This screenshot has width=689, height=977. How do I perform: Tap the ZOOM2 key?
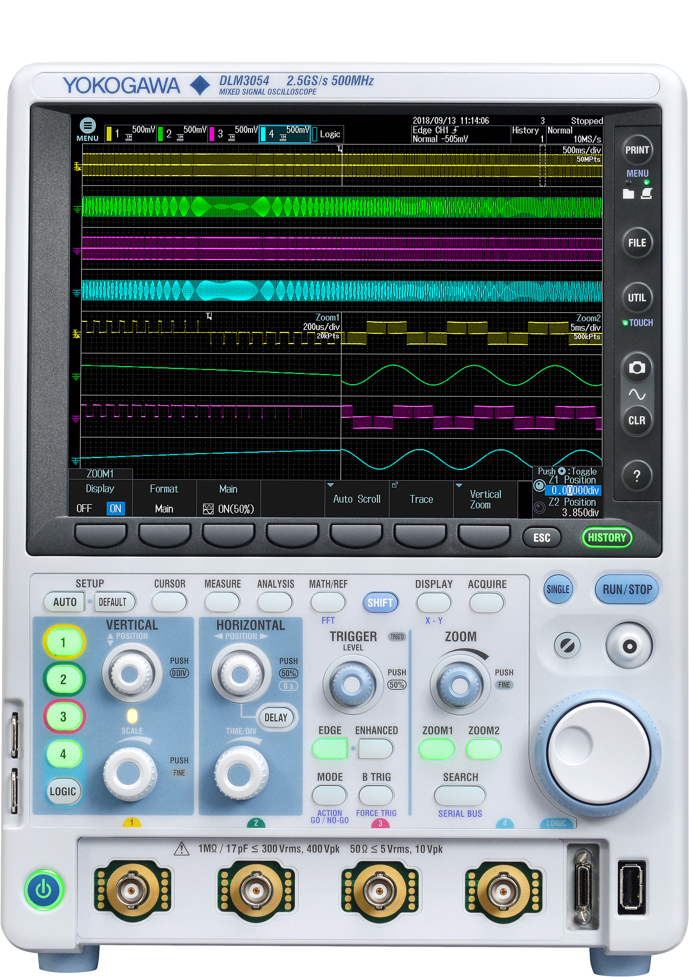click(483, 749)
